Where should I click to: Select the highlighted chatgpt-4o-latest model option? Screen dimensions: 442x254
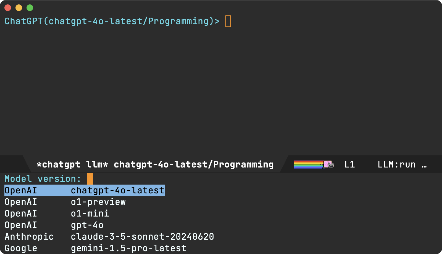[84, 190]
